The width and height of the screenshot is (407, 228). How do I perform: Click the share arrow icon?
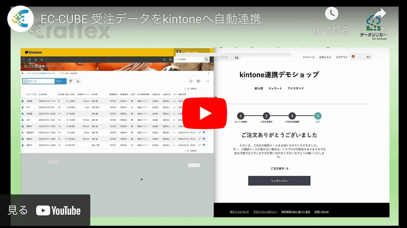coord(379,14)
